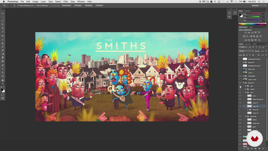Viewport: 268px width, 151px height.
Task: Select the Gradient tool
Action: 2,54
